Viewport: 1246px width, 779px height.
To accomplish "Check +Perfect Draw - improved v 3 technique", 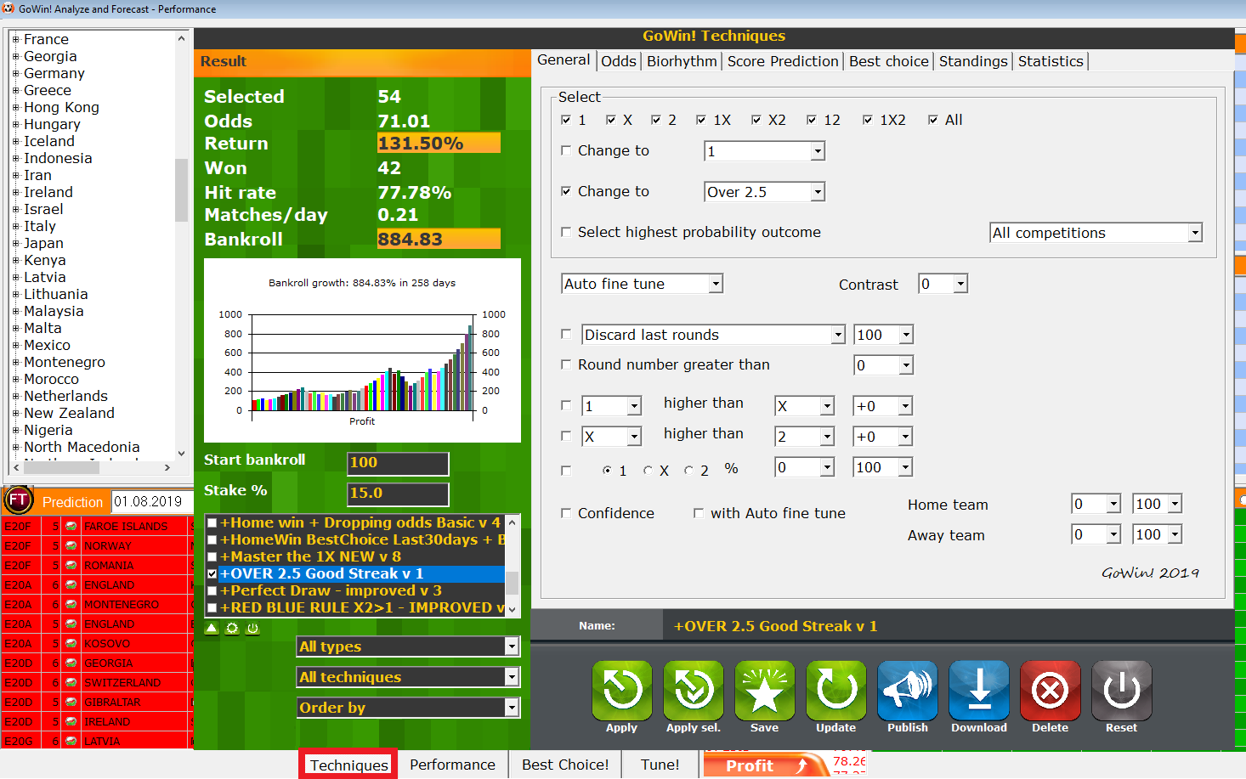I will pos(212,590).
